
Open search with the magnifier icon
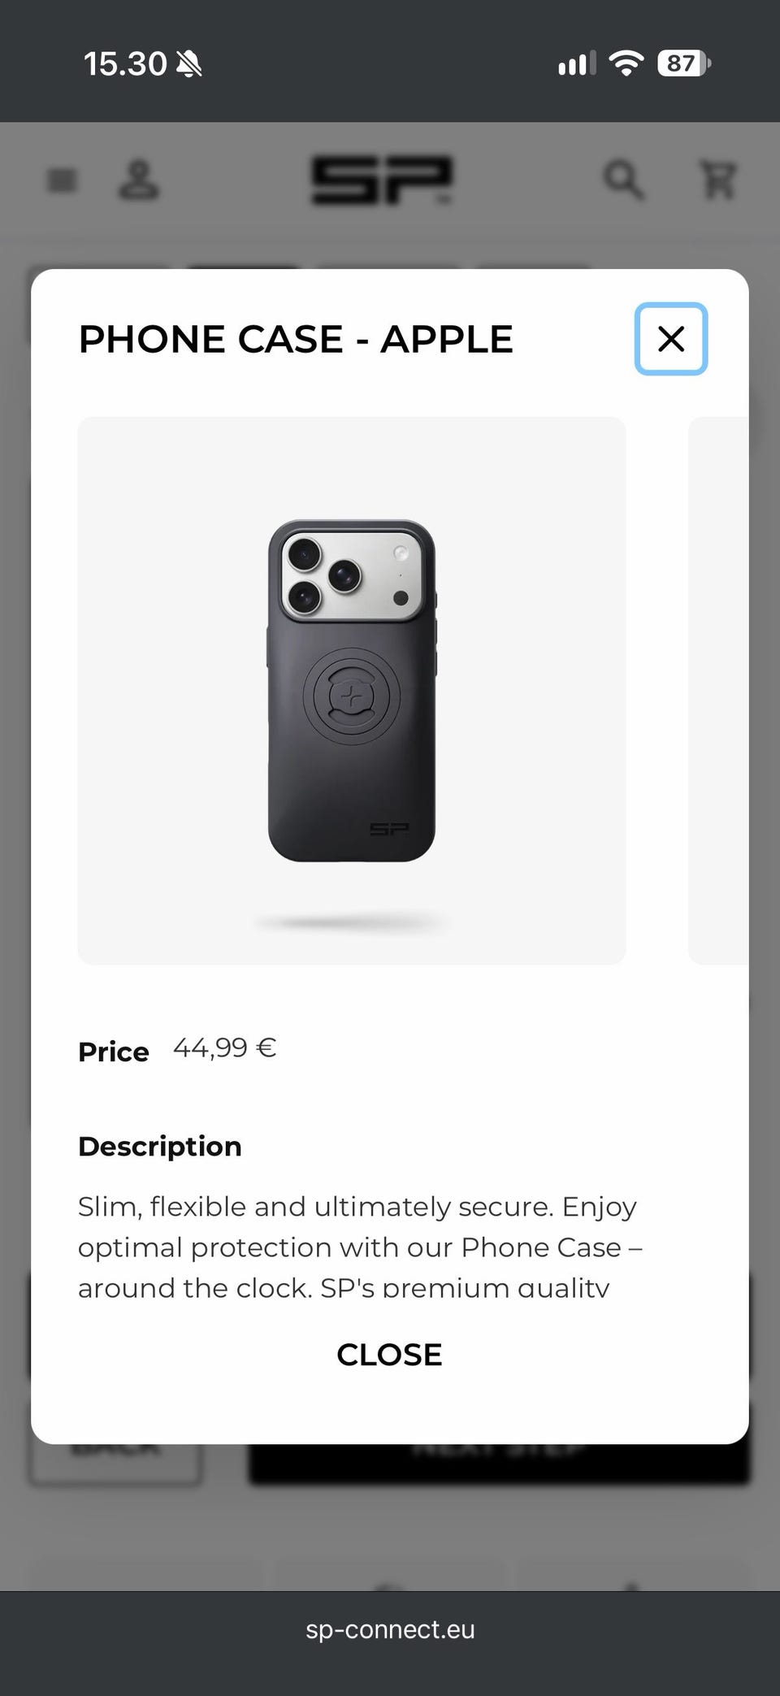pos(624,180)
